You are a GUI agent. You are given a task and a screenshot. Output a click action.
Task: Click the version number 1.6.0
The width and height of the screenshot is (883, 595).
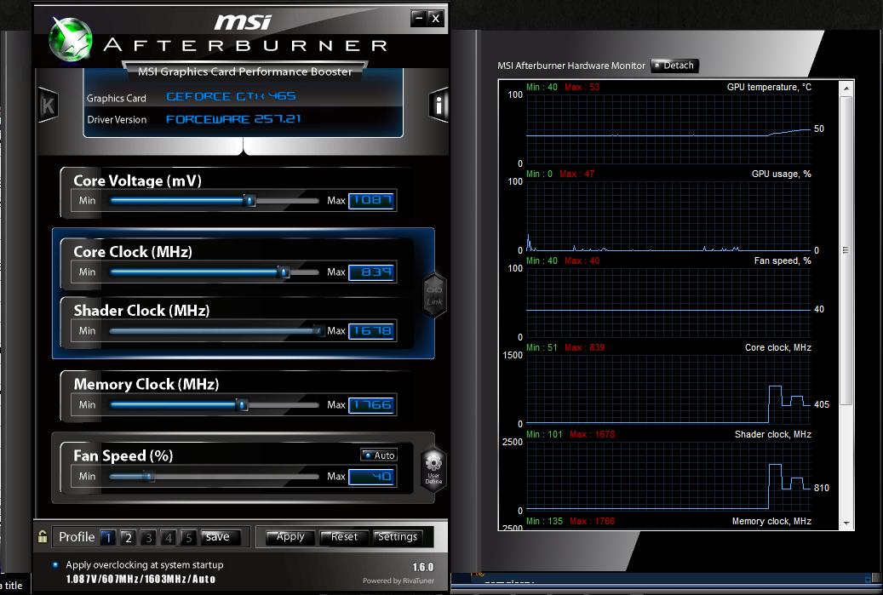coord(423,567)
